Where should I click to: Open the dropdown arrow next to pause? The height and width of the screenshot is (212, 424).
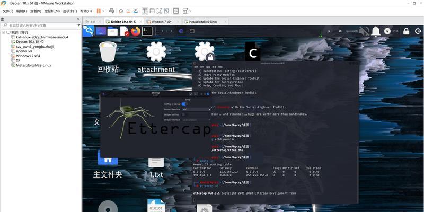(x=103, y=11)
